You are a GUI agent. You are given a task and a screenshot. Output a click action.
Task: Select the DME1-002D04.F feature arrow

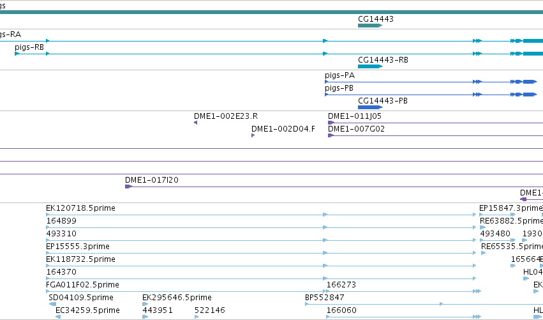(253, 135)
